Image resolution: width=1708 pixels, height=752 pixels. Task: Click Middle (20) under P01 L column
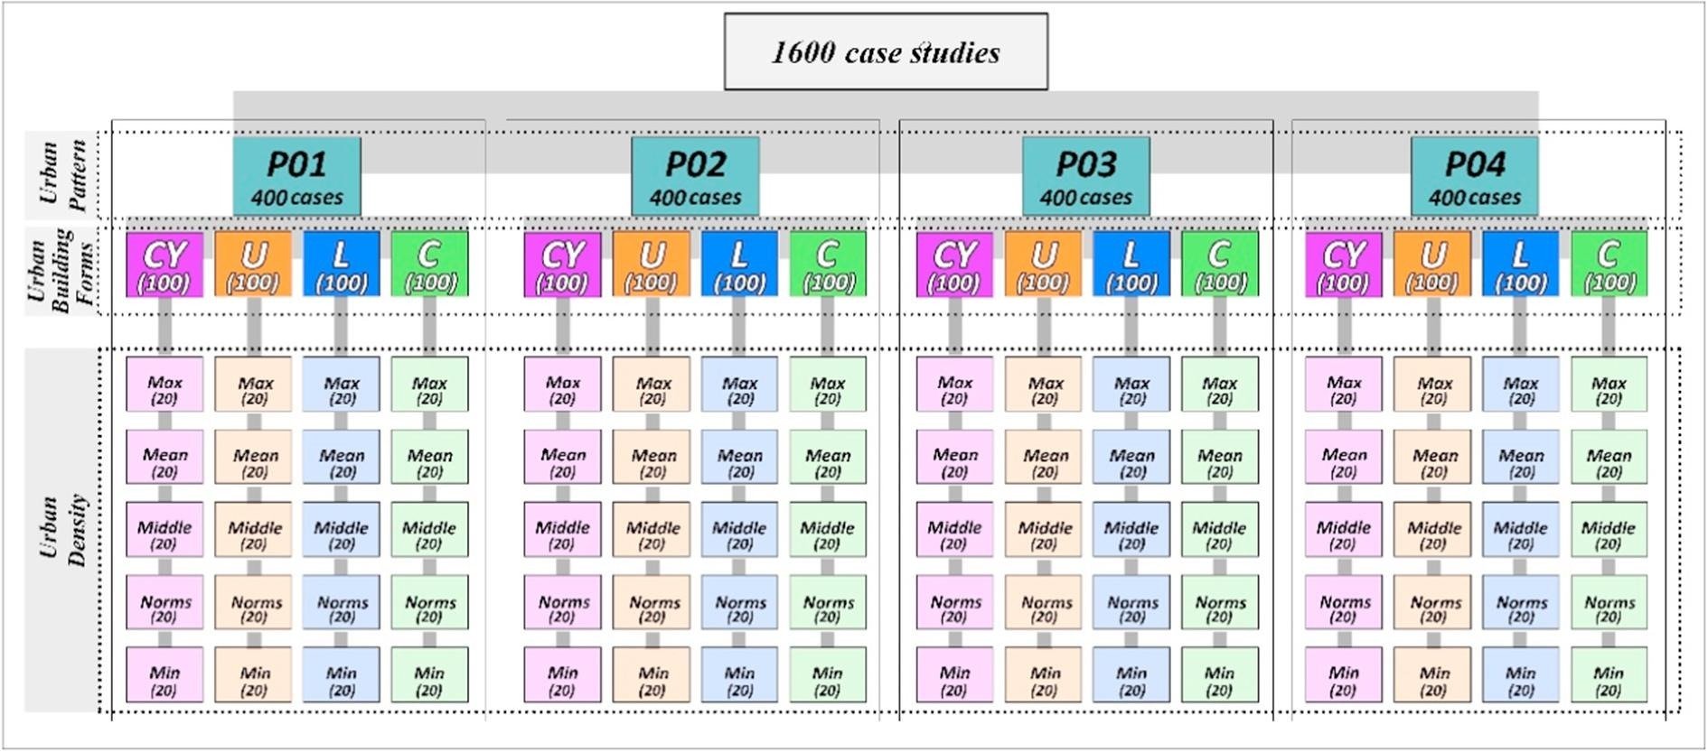pos(341,530)
